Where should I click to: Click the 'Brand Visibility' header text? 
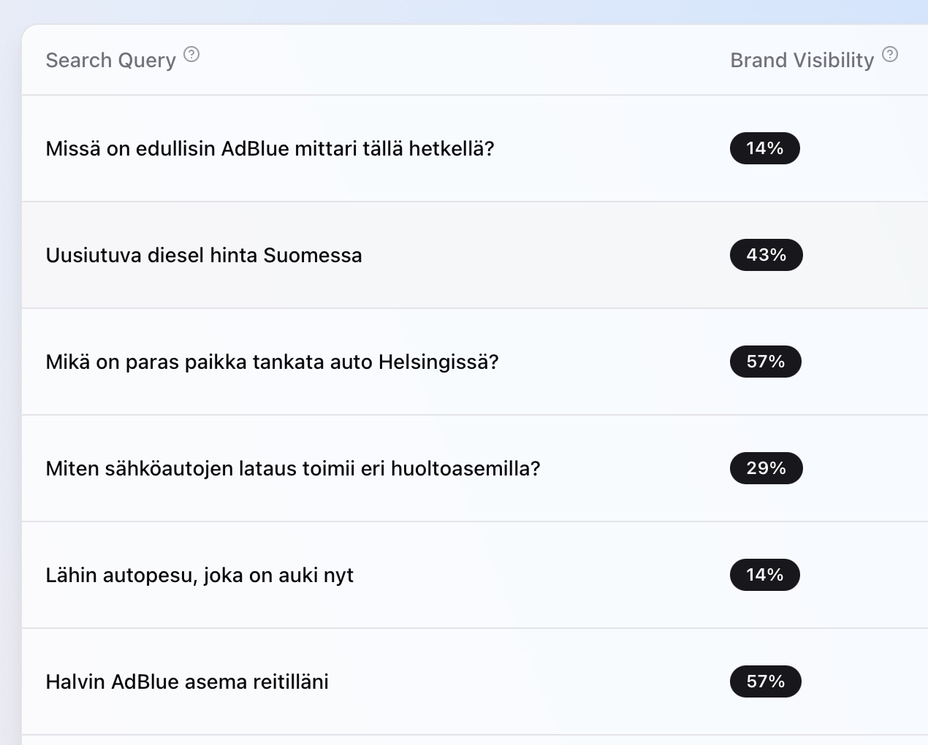[802, 61]
